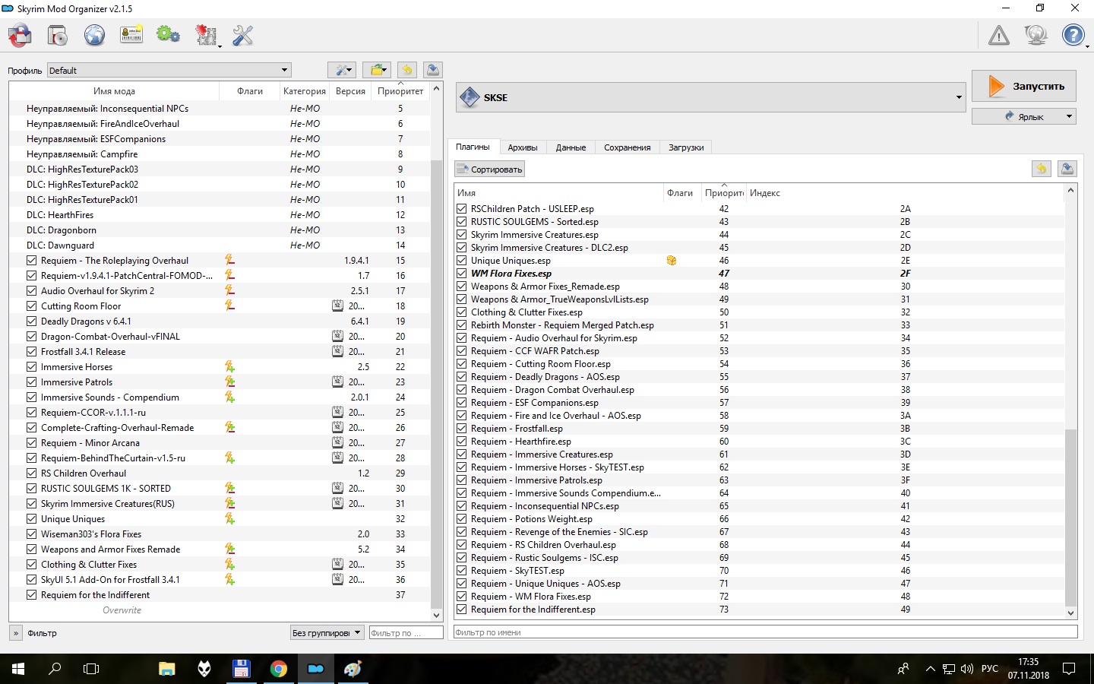Toggle the Requiem for the Indifferent mod checkbox
Viewport: 1094px width, 684px height.
click(32, 595)
